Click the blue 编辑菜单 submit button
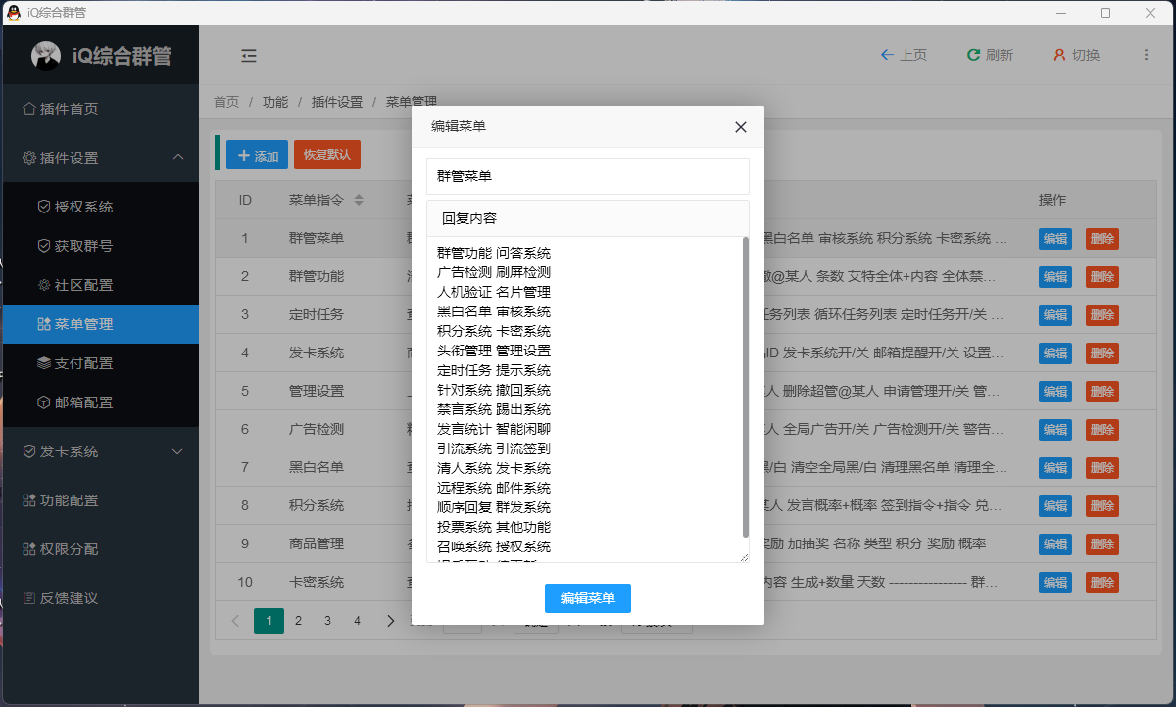Viewport: 1176px width, 707px height. (x=587, y=598)
